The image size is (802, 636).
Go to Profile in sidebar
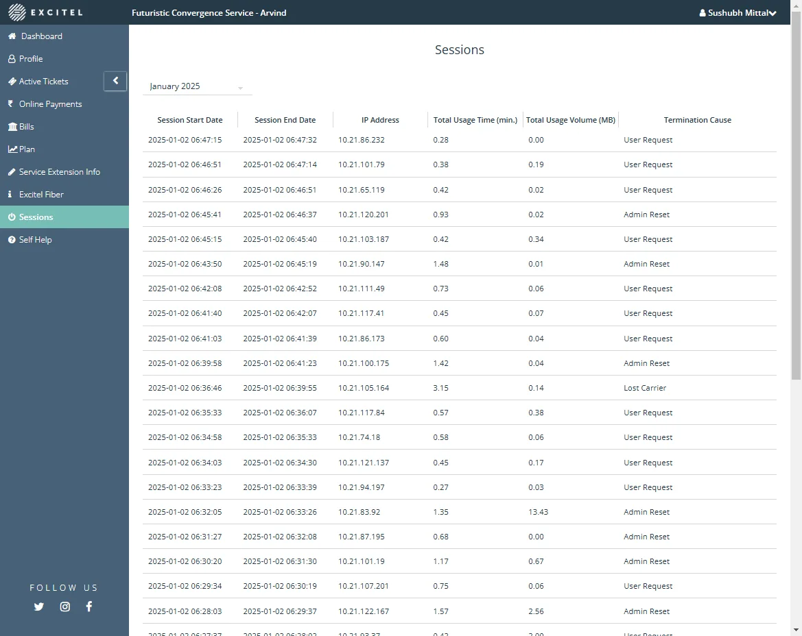(x=31, y=59)
